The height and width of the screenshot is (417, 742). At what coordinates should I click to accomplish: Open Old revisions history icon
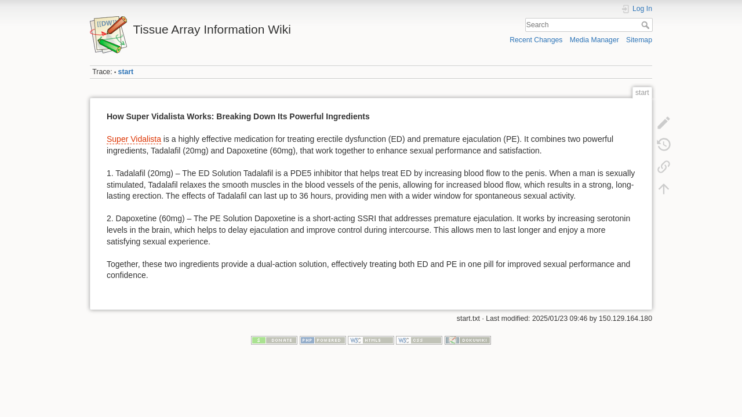[664, 144]
